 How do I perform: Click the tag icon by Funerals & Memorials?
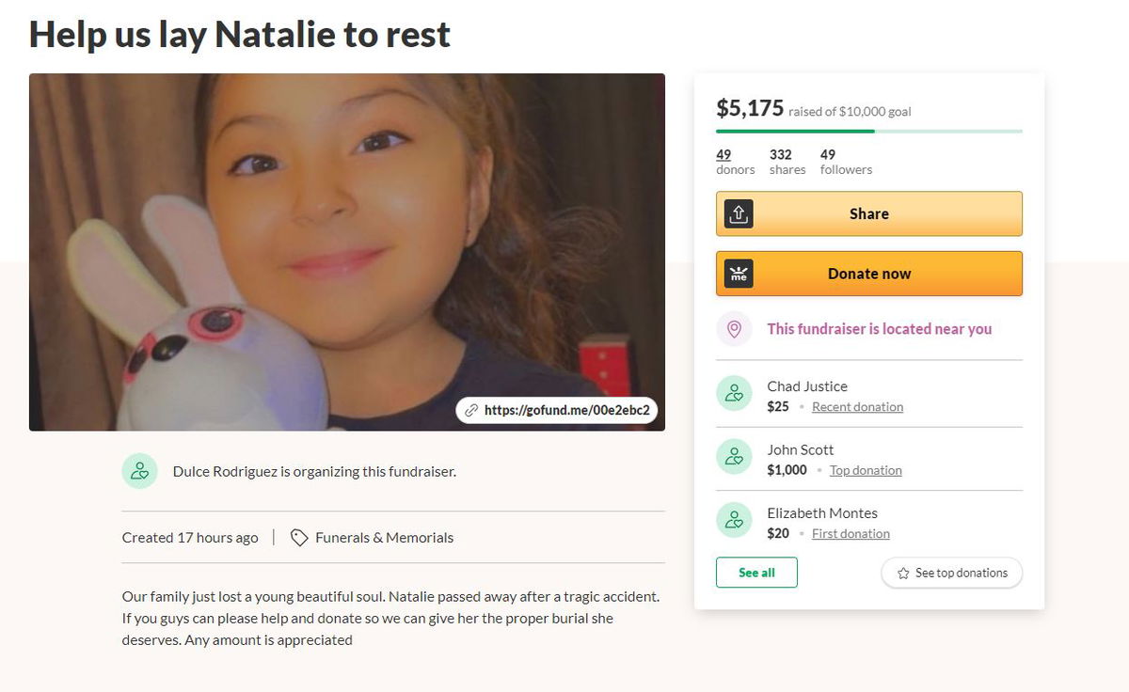click(299, 538)
